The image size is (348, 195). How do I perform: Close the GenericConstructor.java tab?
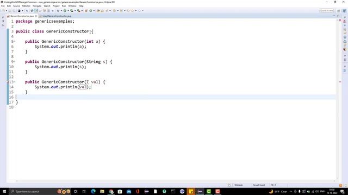pyautogui.click(x=36, y=16)
